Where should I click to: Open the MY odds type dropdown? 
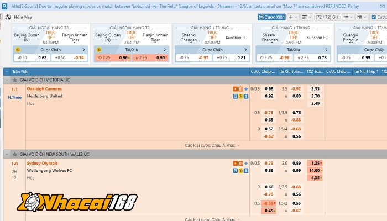362,17
